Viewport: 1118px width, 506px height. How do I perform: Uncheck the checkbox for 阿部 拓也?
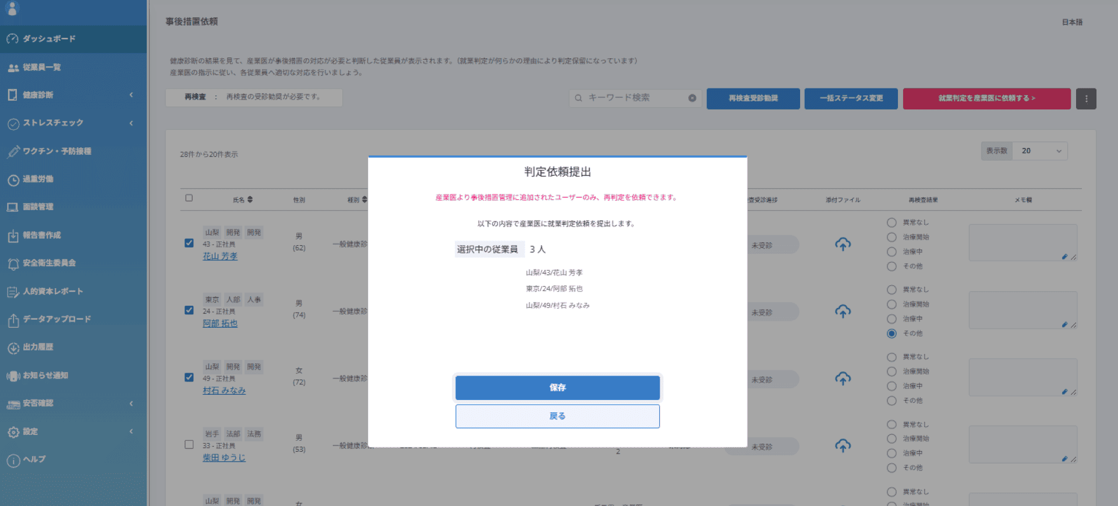click(189, 310)
